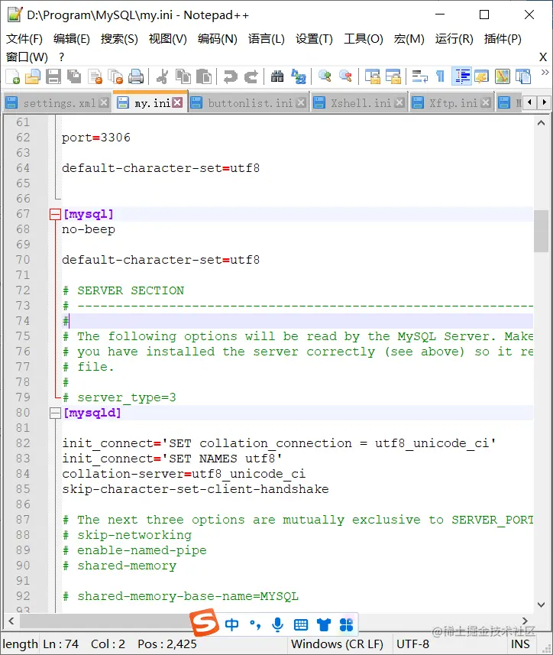Open 语言(L) menu
The image size is (553, 655).
tap(267, 39)
